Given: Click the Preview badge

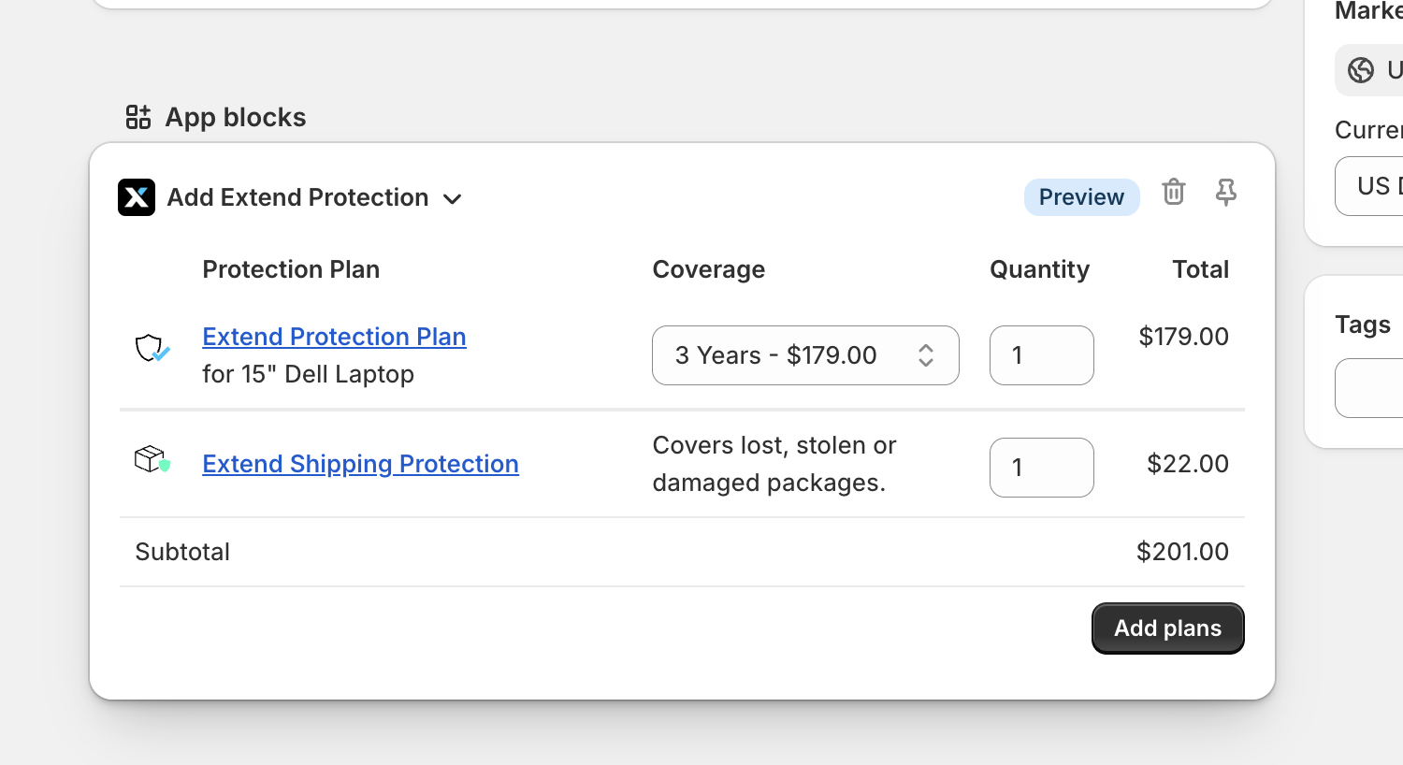Looking at the screenshot, I should coord(1081,197).
